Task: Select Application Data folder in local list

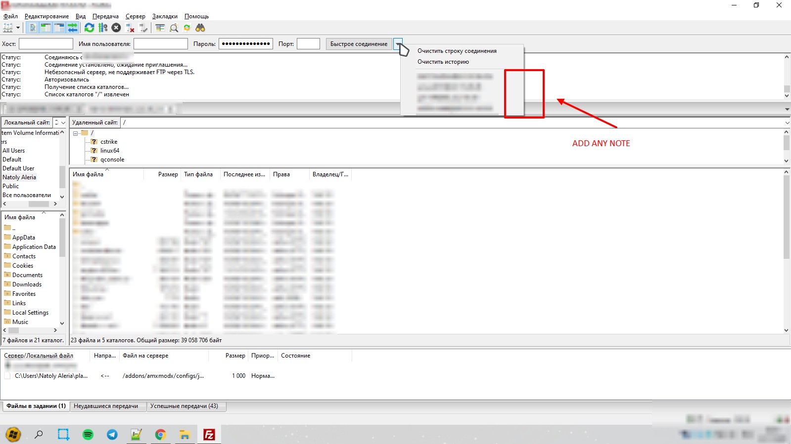Action: pyautogui.click(x=34, y=247)
